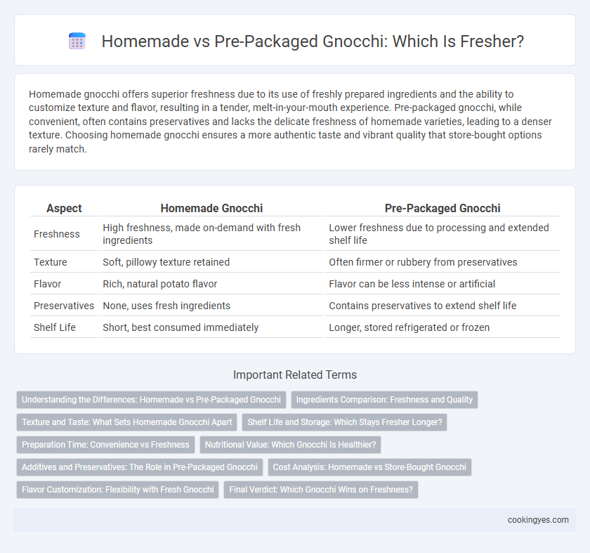Click 'Flavor Customization: Flexibility with Fresh Gnocchi'
This screenshot has width=590, height=553.
tap(118, 490)
